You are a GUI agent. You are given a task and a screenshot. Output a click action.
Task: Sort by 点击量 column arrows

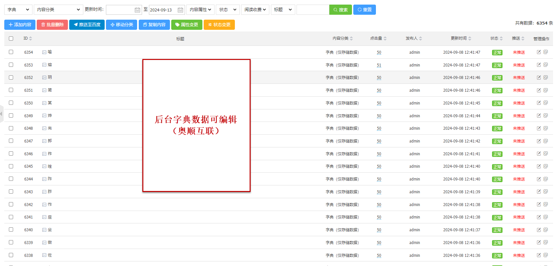[385, 39]
